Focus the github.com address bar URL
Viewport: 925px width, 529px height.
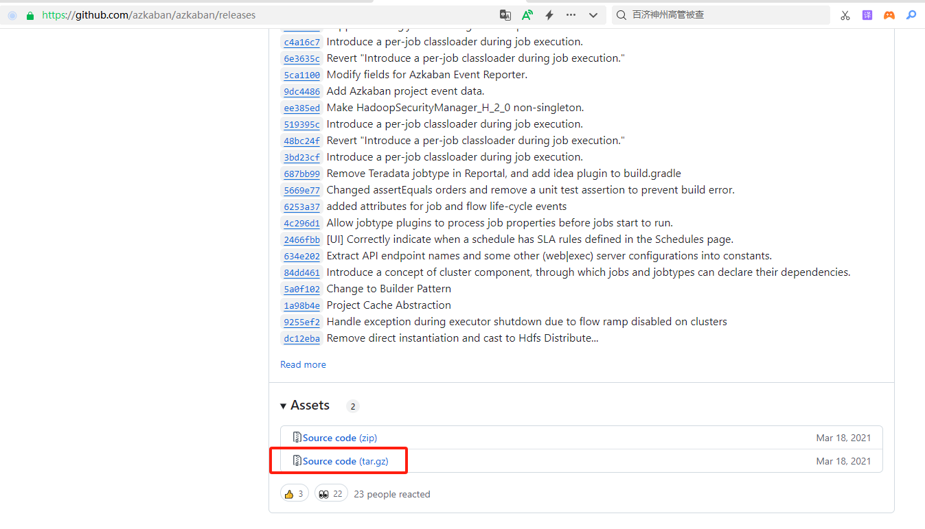(150, 15)
